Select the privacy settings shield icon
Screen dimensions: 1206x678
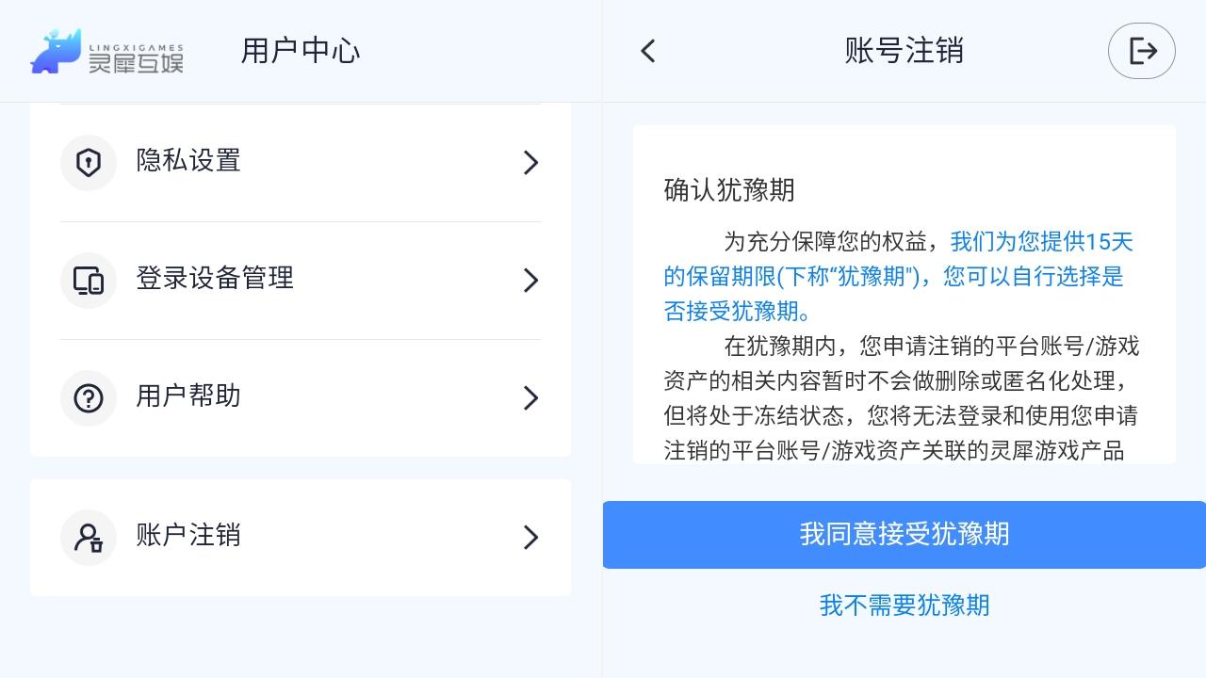pos(89,162)
